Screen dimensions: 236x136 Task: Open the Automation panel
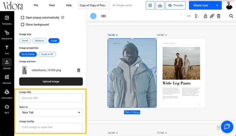(x=7, y=94)
